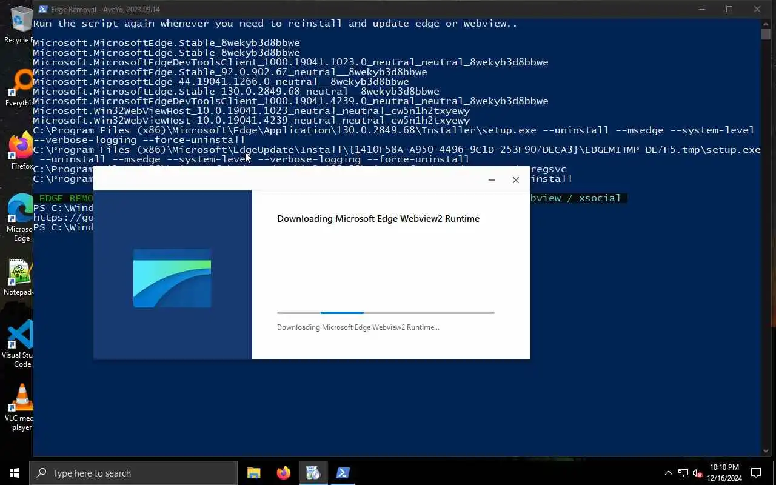Click the Win32WebViewHost_10.0.19041.1023 line

coord(251,111)
